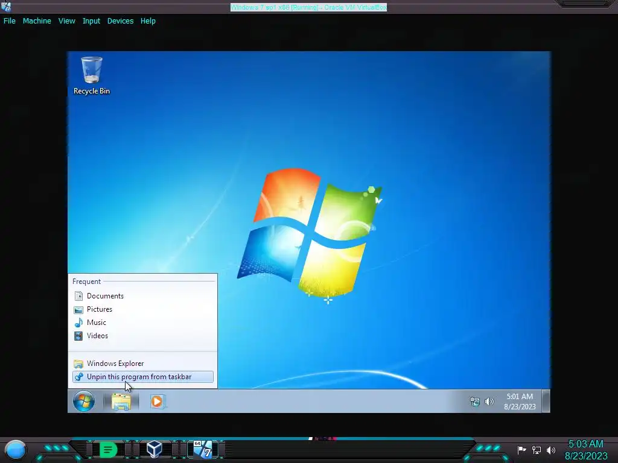Launch Windows Media Player from guest taskbar
618x463 pixels.
tap(157, 402)
